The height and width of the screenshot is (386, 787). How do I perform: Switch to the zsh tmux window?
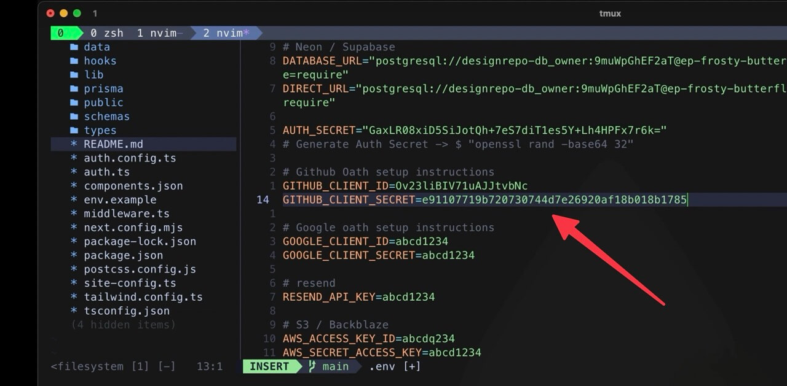coord(108,33)
